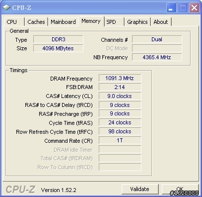The image size is (202, 197).
Task: Open the CPU tab
Action: pyautogui.click(x=14, y=22)
